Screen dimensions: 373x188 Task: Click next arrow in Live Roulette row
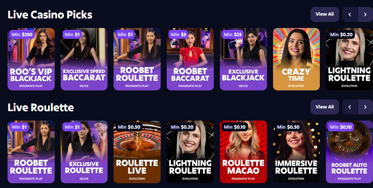click(x=365, y=107)
